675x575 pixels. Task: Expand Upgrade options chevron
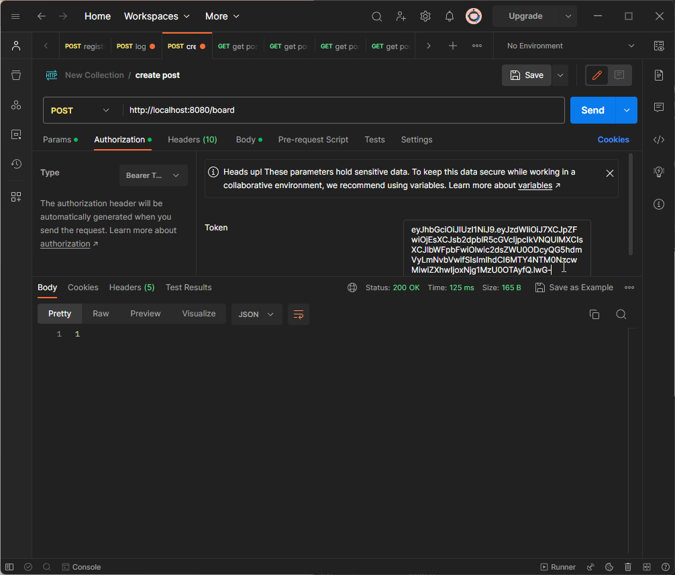[x=568, y=16]
